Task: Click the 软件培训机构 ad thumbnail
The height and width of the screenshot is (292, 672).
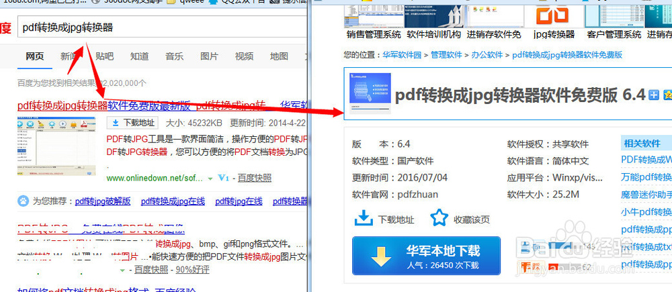Action: [x=434, y=17]
